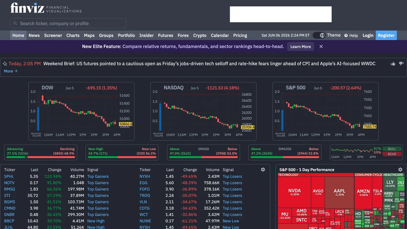Open the S&P 500 chart
Viewport: 407px width, 229px height.
[326, 111]
